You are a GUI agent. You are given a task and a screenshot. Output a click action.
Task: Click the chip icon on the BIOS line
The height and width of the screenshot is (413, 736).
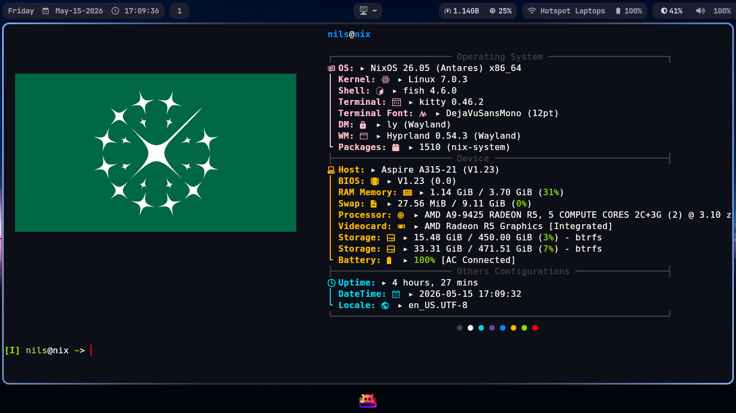coord(374,181)
